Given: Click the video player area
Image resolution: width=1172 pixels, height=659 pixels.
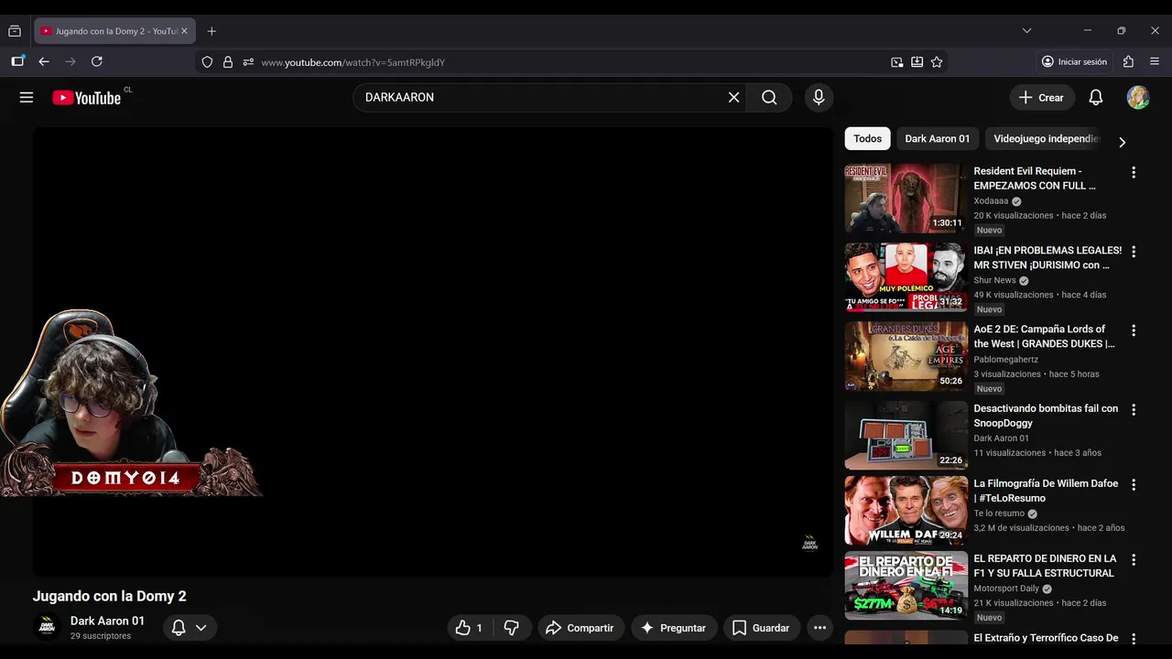Looking at the screenshot, I should [433, 351].
